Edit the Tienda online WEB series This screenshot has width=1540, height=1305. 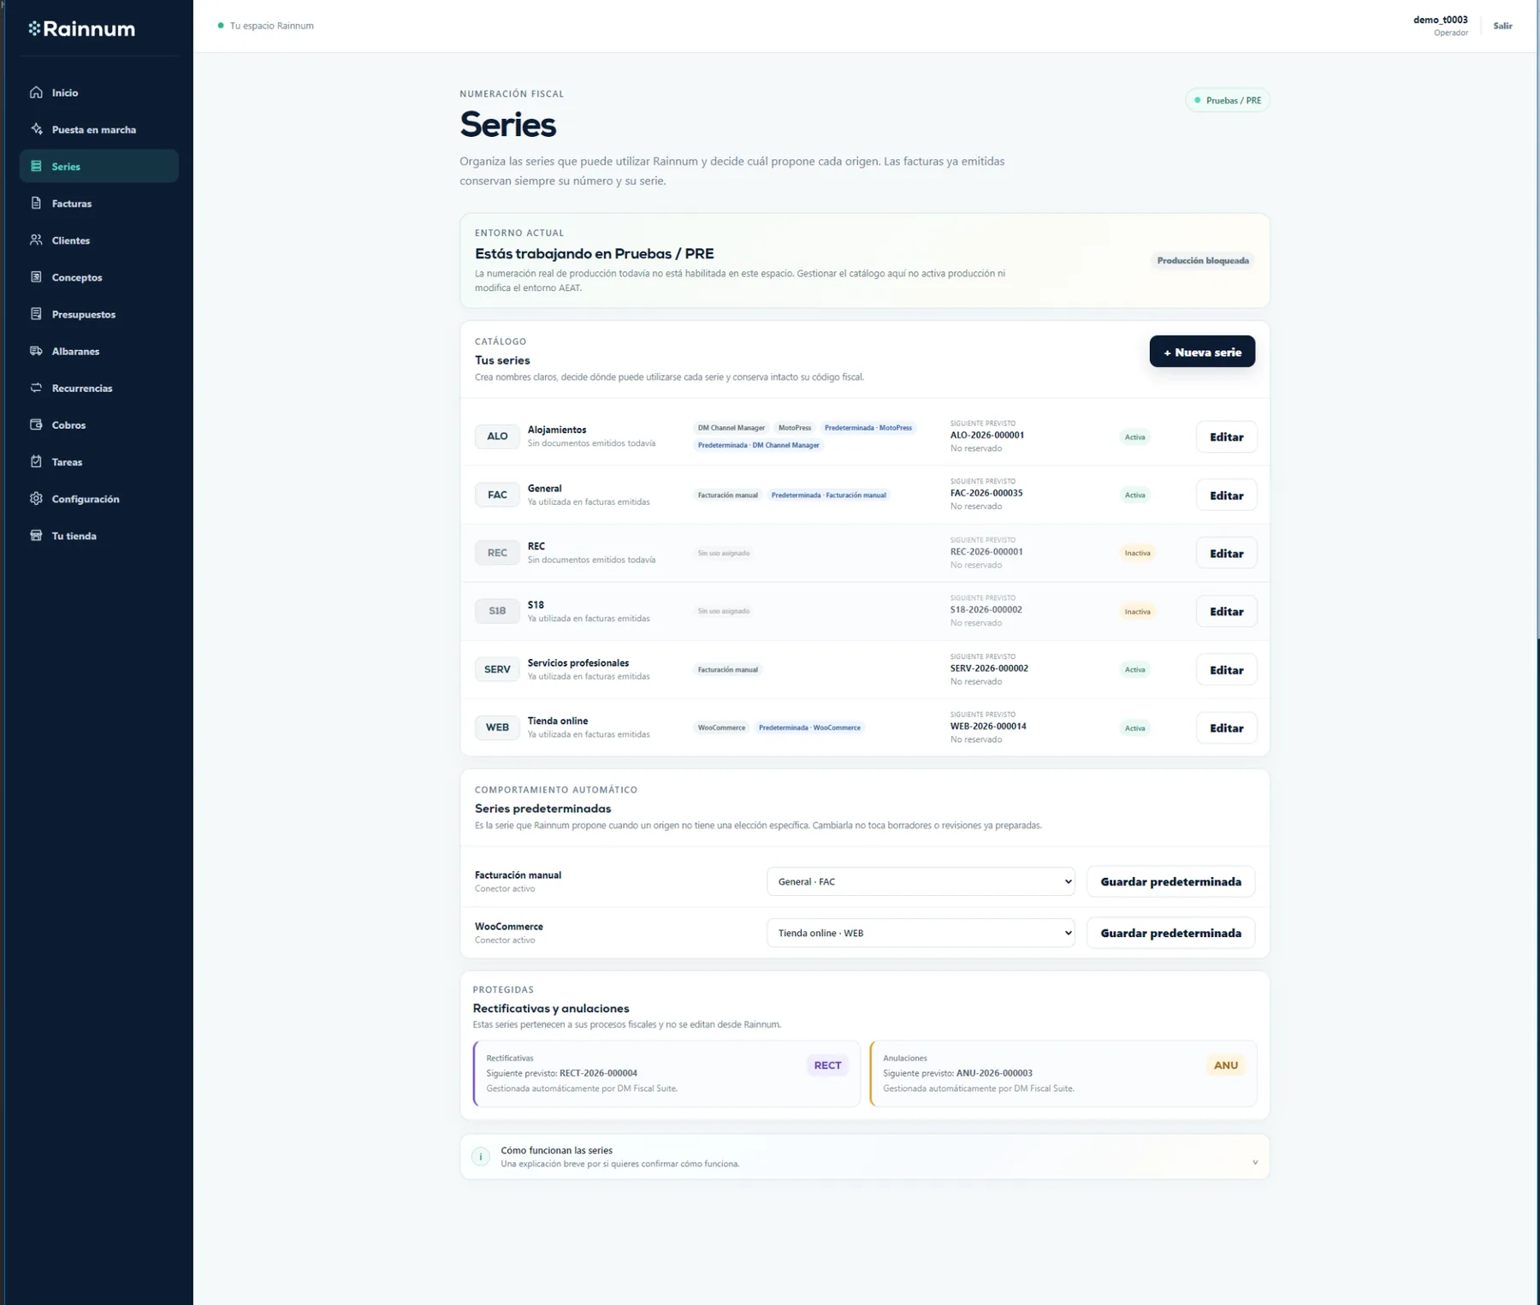1226,728
